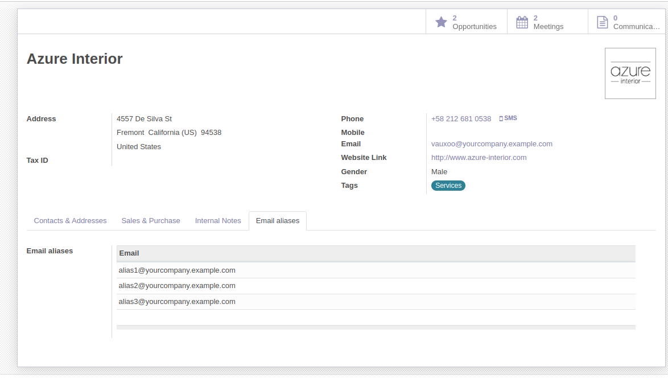Click the Azure Interior logo image

(630, 73)
